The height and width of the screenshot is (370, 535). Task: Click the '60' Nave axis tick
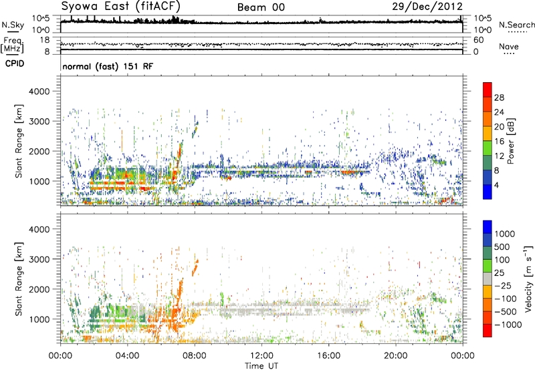click(x=479, y=40)
